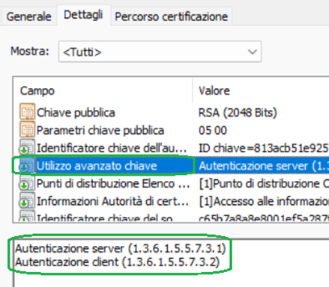Image resolution: width=329 pixels, height=287 pixels.
Task: Click the Informazioni Autorità di cert... icon
Action: [27, 201]
